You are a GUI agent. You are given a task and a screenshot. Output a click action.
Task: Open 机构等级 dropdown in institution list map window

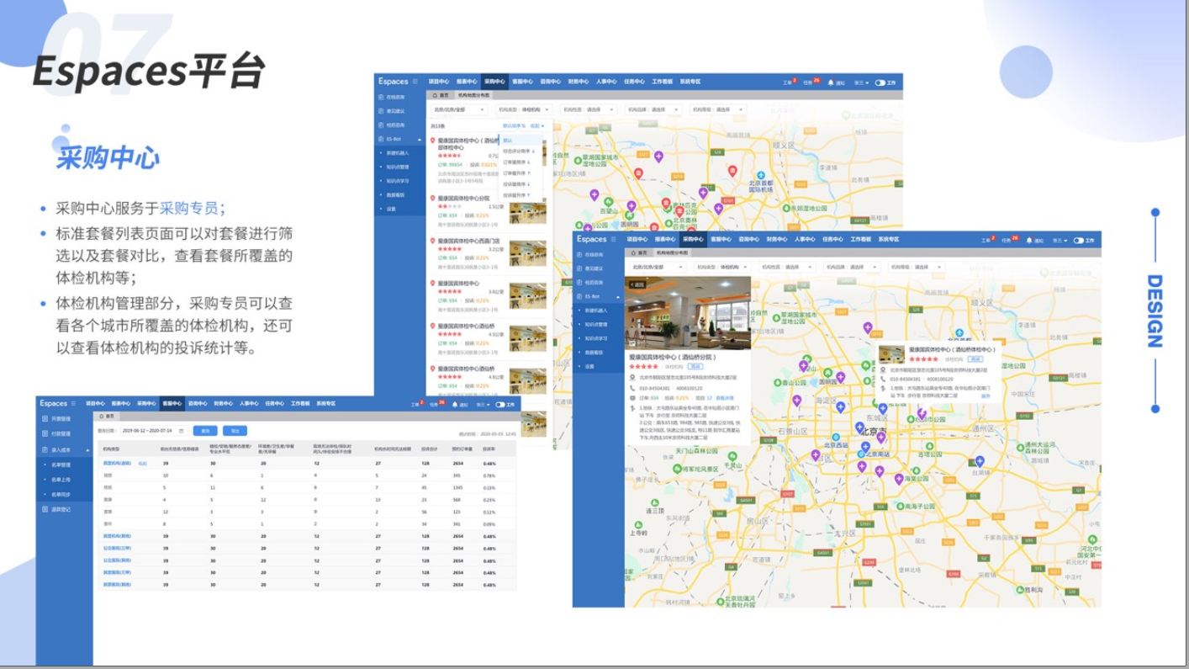[x=719, y=109]
